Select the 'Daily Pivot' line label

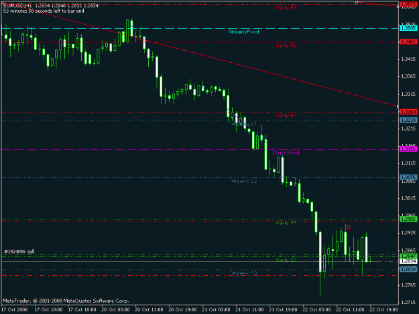[286, 153]
